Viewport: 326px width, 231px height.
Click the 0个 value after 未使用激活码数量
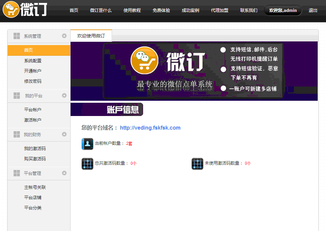point(247,163)
